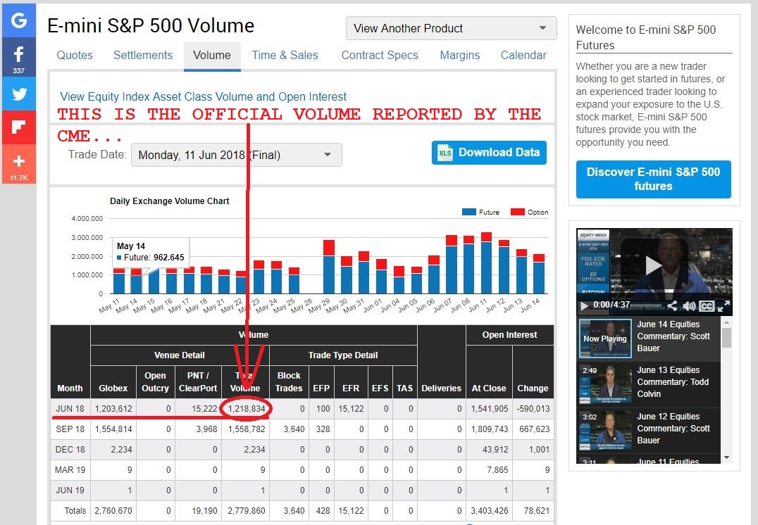Click Globex value 1,203,612
Viewport: 758px width, 525px height.
pos(113,409)
